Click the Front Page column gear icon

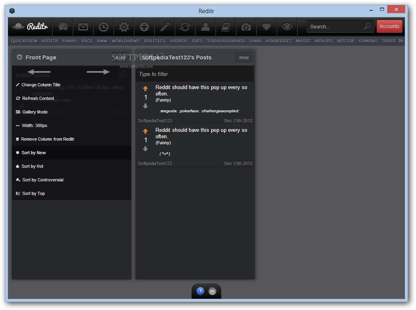[x=19, y=57]
